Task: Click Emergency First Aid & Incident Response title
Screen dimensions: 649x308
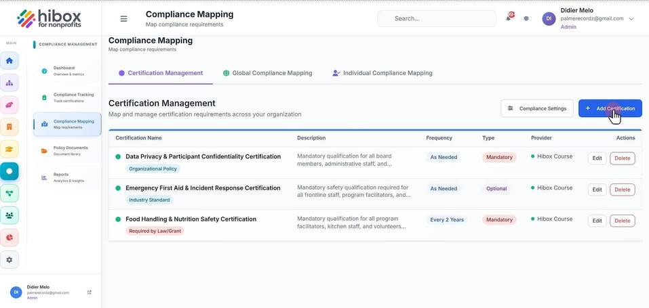Action: (203, 188)
